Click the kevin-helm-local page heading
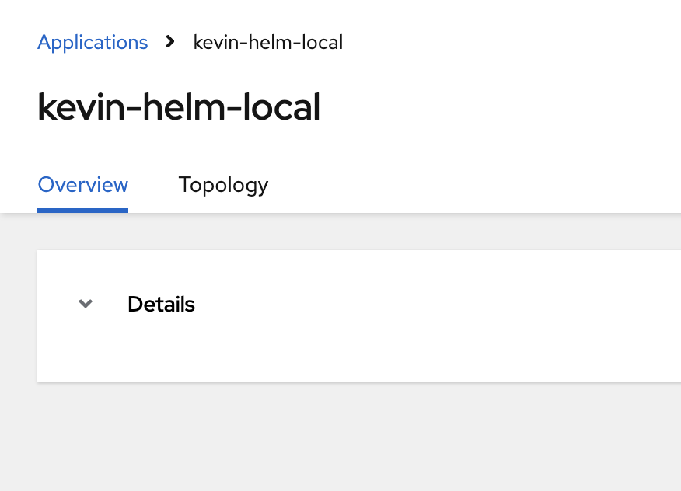 coord(179,107)
